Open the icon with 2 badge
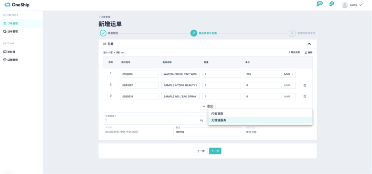 click(330, 5)
